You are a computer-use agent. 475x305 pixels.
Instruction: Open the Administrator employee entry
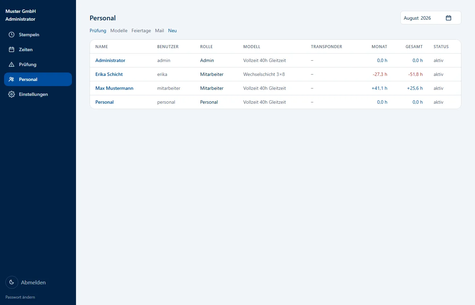pos(110,60)
